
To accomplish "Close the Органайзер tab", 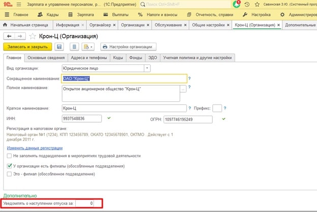I will pos(114,24).
